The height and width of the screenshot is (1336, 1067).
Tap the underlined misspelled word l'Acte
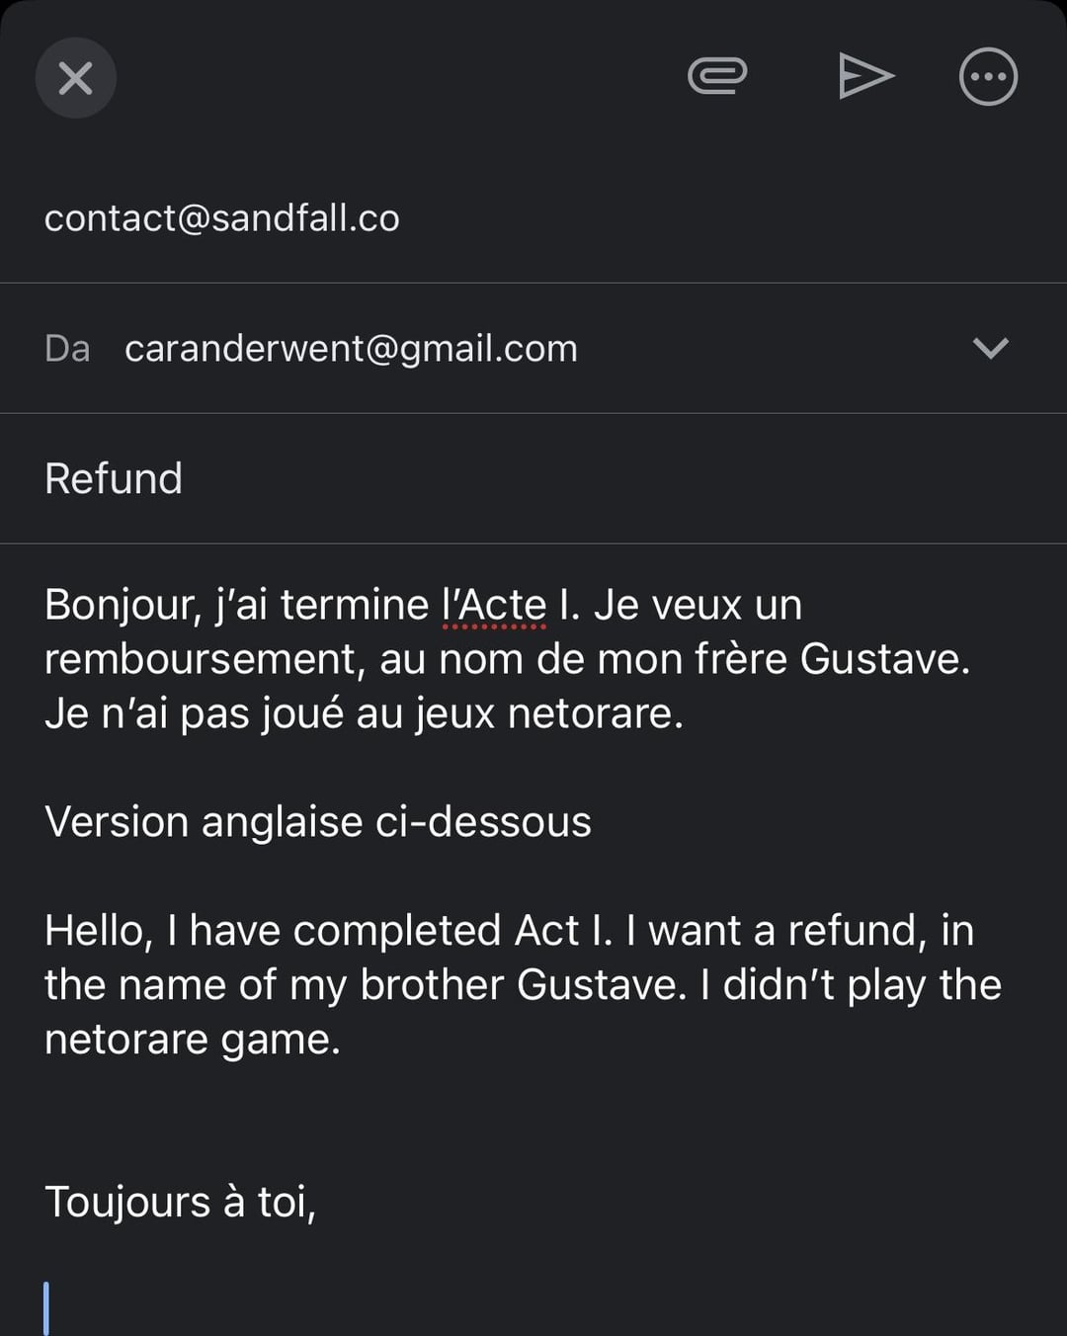pyautogui.click(x=494, y=605)
